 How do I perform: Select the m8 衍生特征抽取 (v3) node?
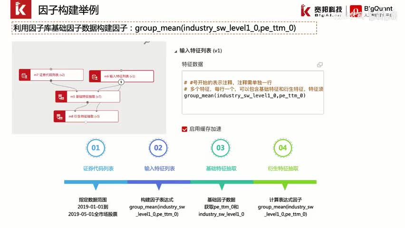point(86,116)
